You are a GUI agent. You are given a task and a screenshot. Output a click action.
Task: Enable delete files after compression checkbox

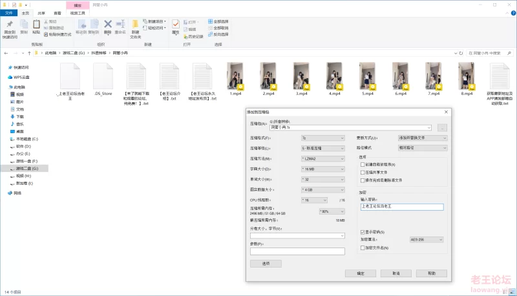click(x=363, y=180)
